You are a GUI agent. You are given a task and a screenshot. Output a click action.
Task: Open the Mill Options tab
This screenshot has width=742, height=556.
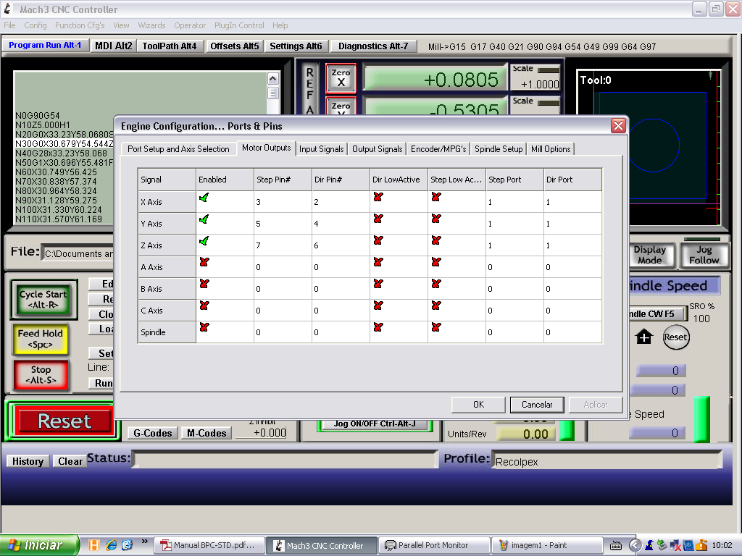click(x=551, y=149)
